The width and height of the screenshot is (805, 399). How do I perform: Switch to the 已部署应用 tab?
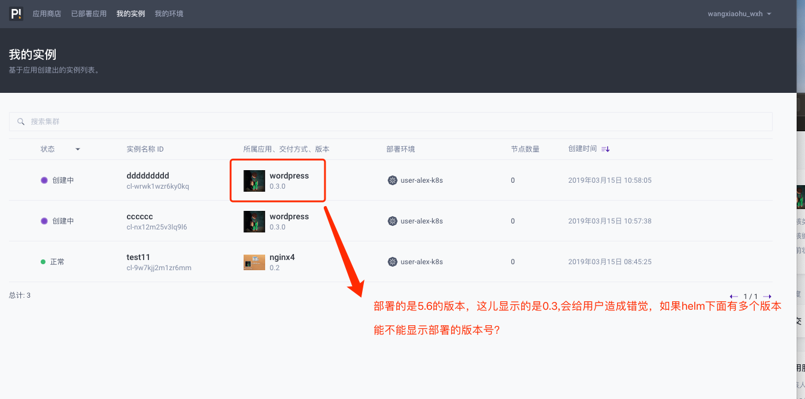tap(89, 13)
